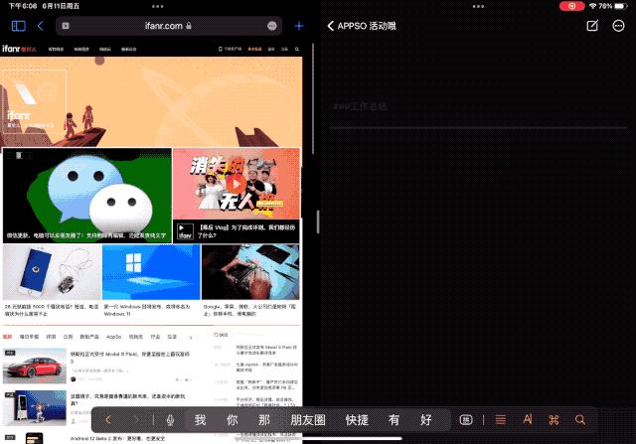Open the Windows 11 article thumbnail
Image resolution: width=636 pixels, height=444 pixels.
point(151,272)
